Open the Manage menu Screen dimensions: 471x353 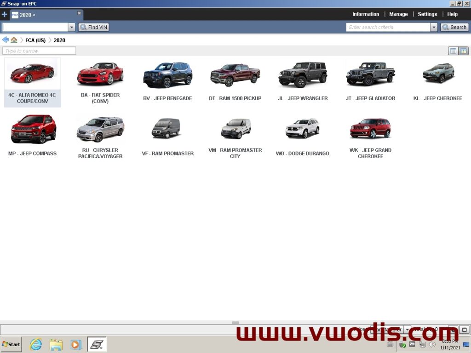pyautogui.click(x=398, y=14)
